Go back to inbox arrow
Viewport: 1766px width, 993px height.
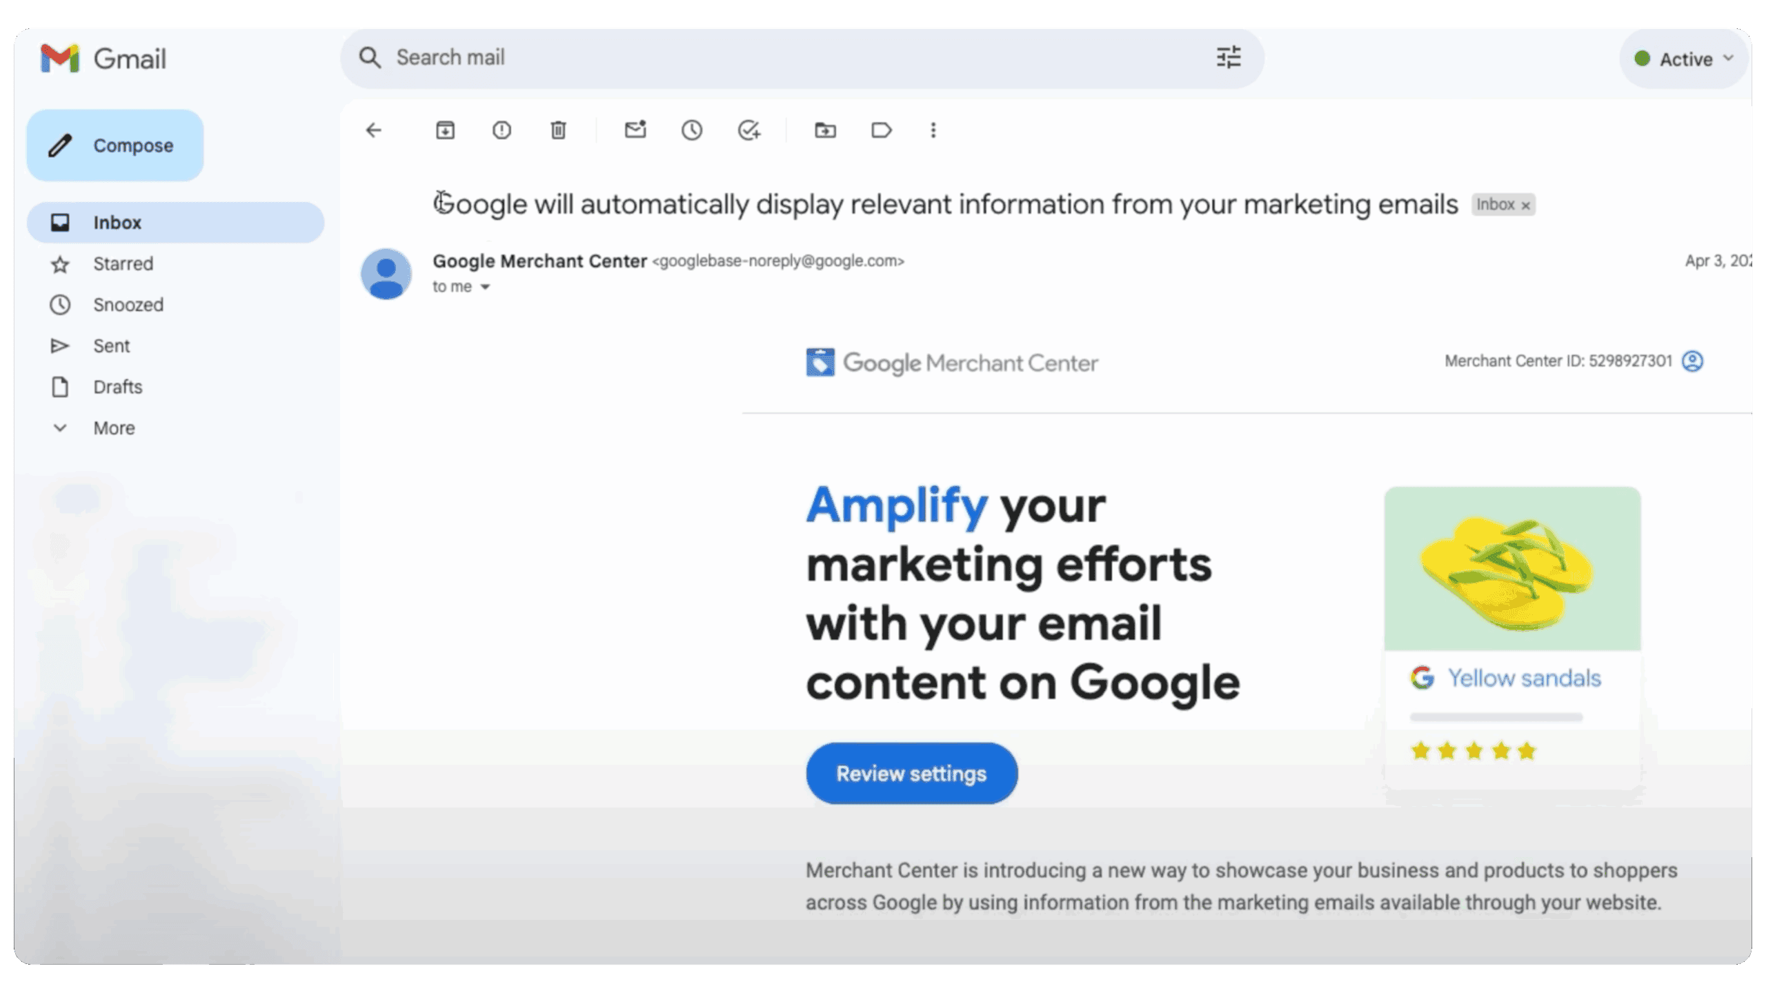click(x=374, y=130)
